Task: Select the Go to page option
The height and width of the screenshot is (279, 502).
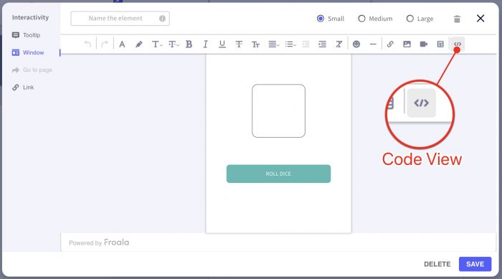Action: tap(32, 70)
